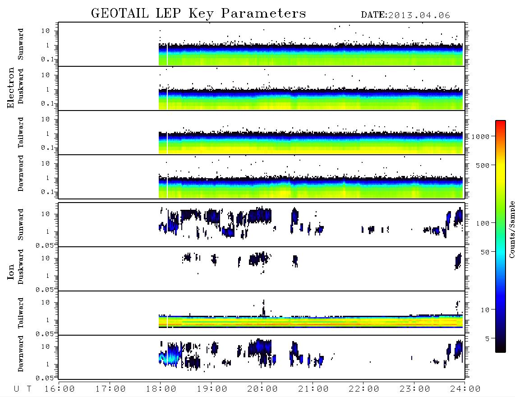Select the Electron "Duskward" axis label
The image size is (515, 397).
coord(21,86)
